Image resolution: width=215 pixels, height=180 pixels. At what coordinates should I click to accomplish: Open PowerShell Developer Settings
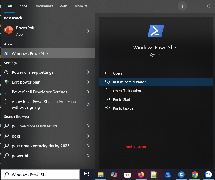(48, 92)
